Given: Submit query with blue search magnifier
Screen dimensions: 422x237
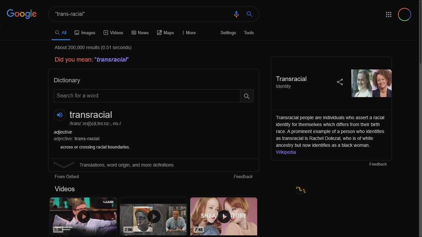Looking at the screenshot, I should click(x=249, y=14).
